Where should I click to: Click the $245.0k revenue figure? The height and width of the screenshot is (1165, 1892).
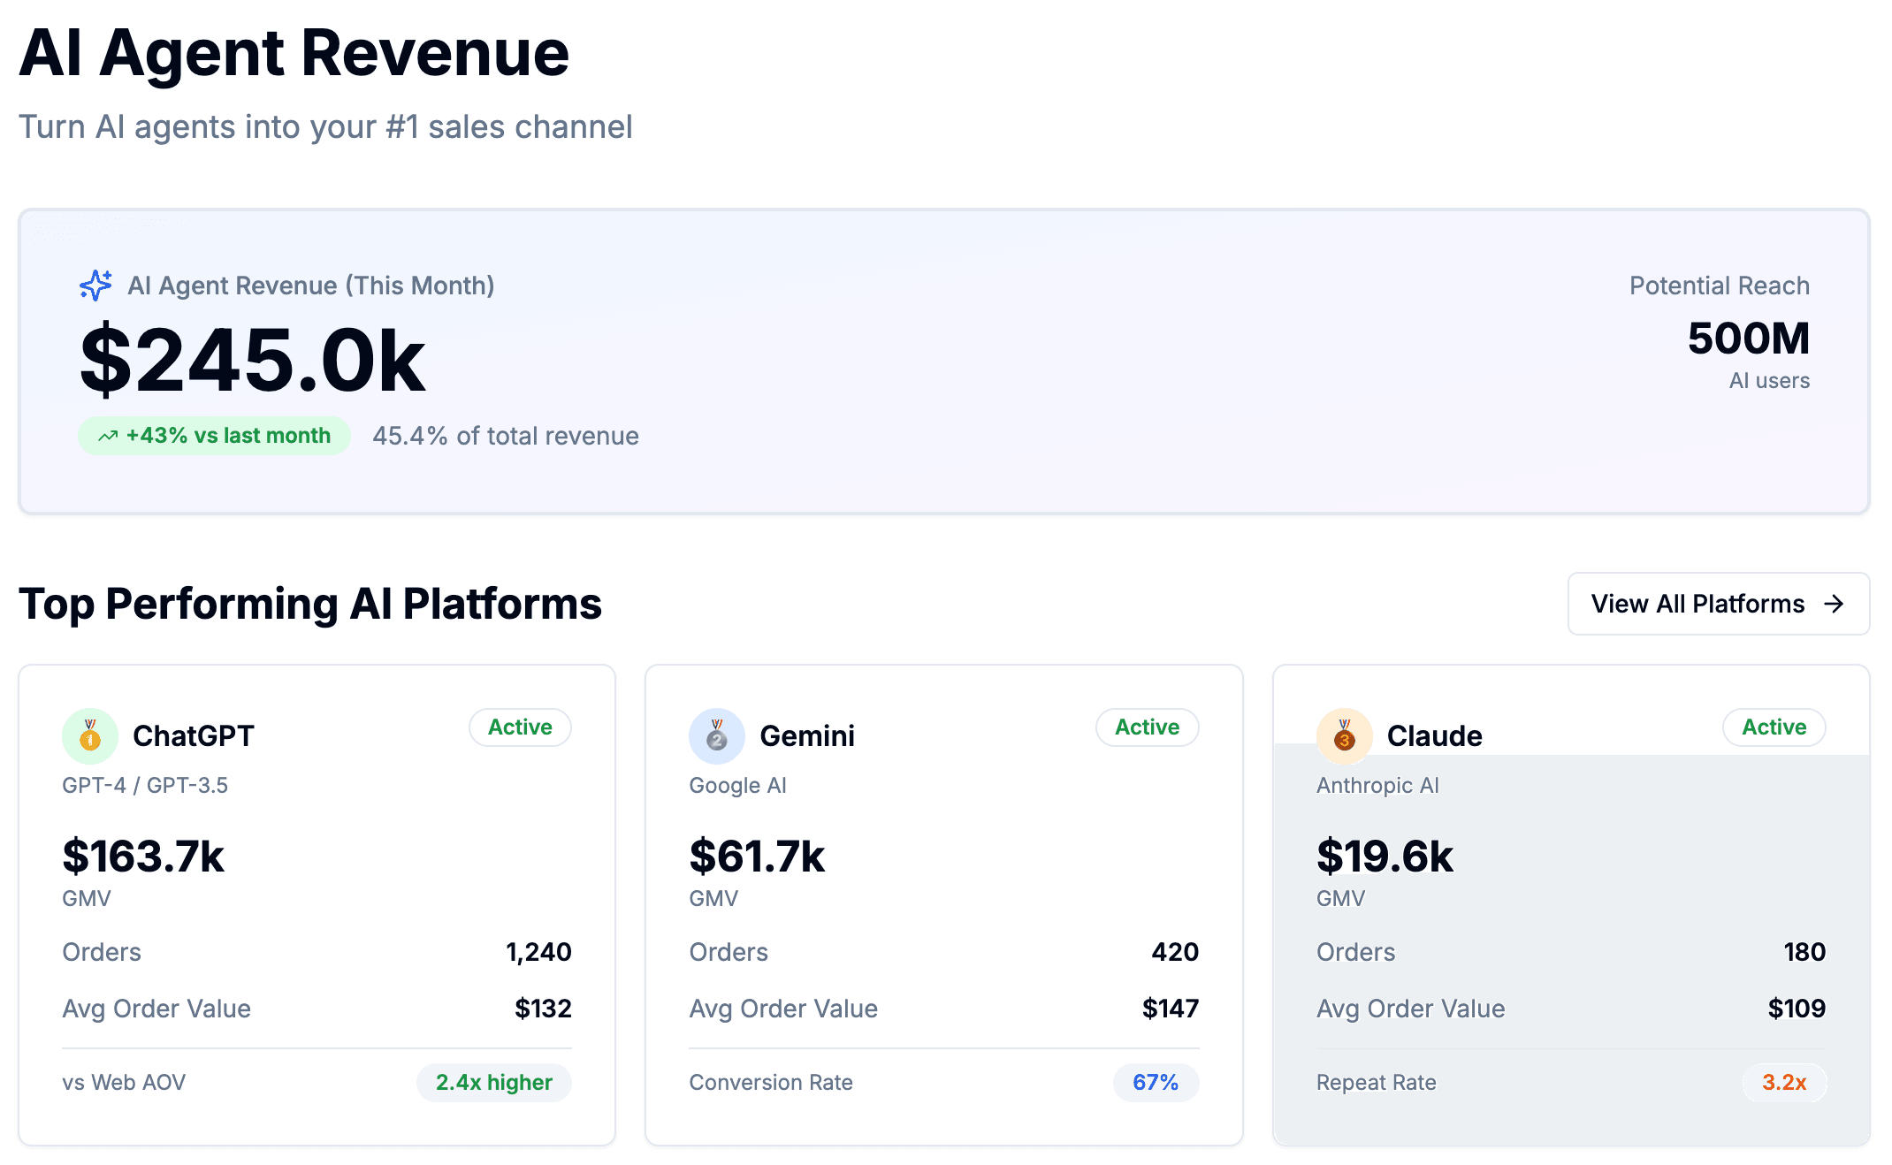click(x=253, y=361)
